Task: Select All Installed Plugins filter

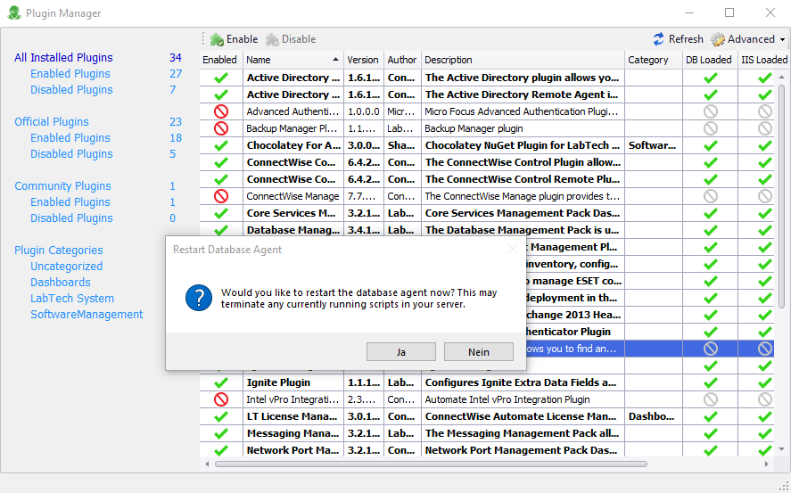Action: 63,58
